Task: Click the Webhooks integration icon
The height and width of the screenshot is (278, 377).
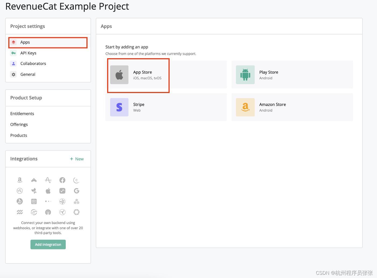Action: pos(76,201)
